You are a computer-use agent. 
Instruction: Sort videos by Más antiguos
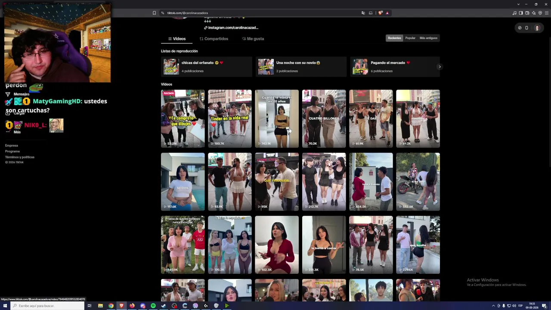pyautogui.click(x=428, y=38)
